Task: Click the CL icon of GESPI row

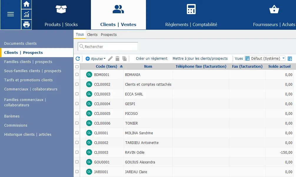Action: coord(89,103)
